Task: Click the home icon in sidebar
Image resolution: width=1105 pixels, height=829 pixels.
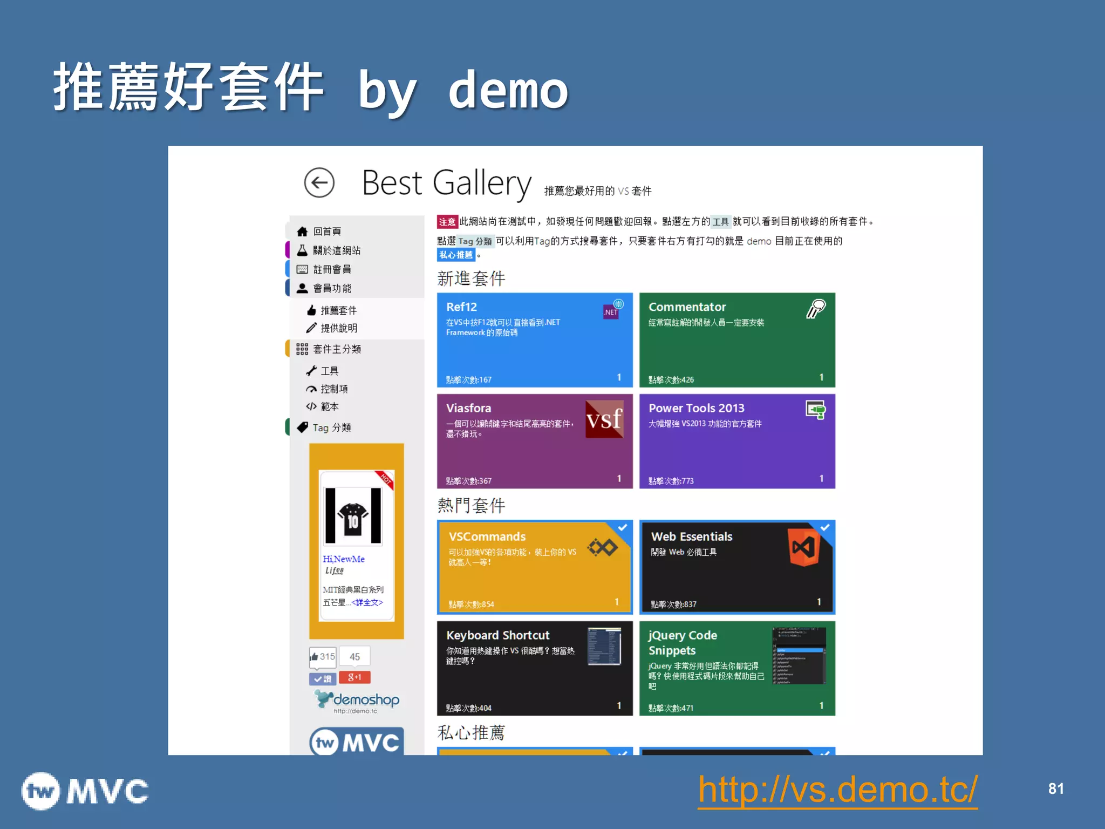Action: tap(302, 232)
